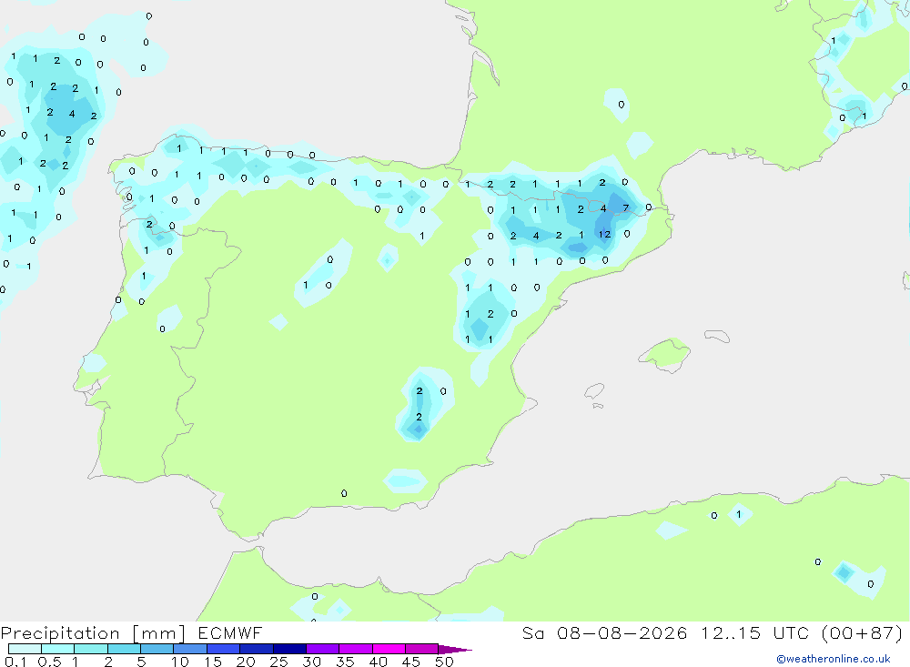Select the 0.5–1 mm legend color swatch

58,649
